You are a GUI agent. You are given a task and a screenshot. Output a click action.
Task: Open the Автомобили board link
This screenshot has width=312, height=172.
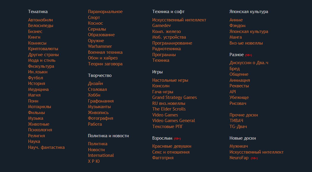40,20
